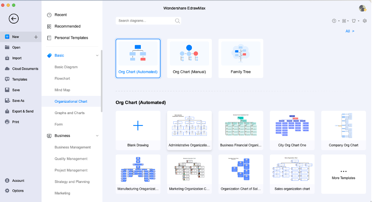Select Strategy and Planning category
The width and height of the screenshot is (372, 202).
point(72,181)
